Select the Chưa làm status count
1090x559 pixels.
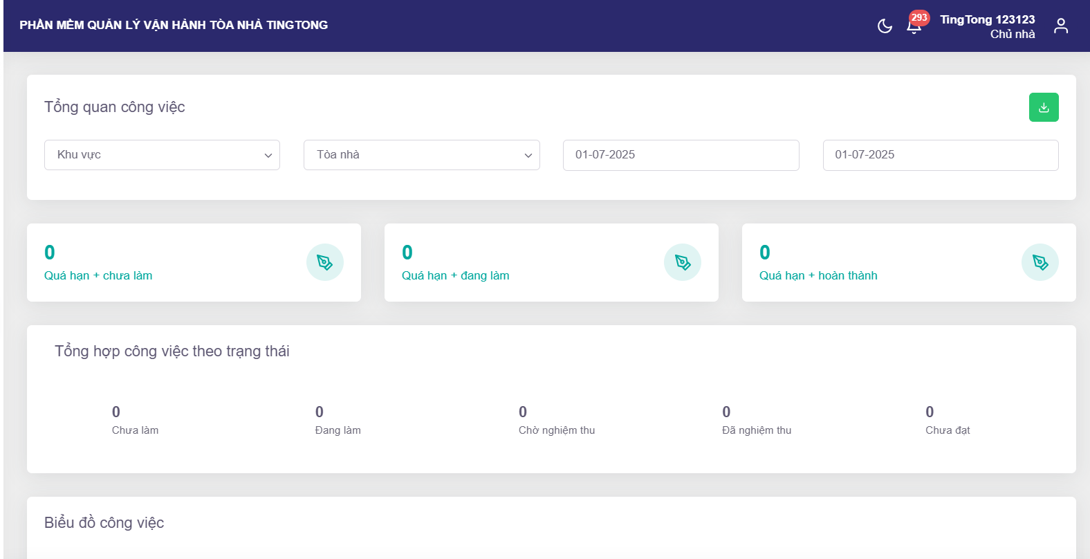click(116, 412)
